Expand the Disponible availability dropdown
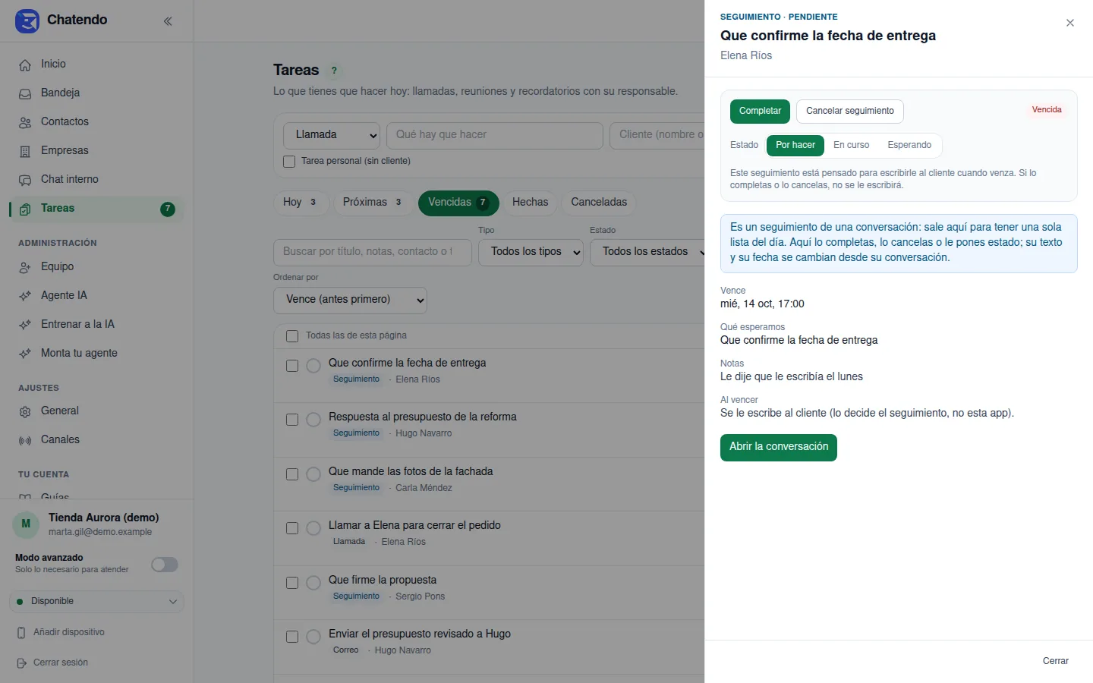Viewport: 1093px width, 683px height. 96,602
